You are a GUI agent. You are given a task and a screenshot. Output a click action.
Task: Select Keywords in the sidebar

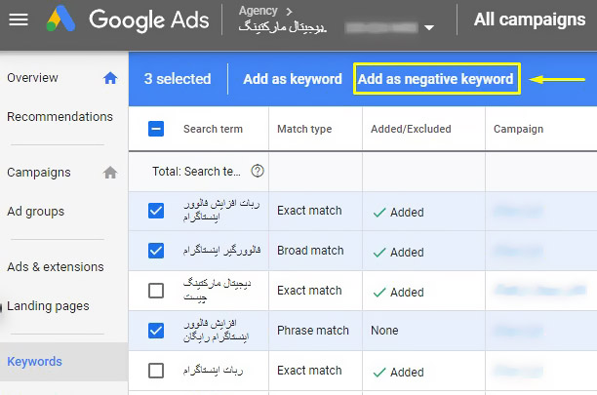(x=35, y=362)
